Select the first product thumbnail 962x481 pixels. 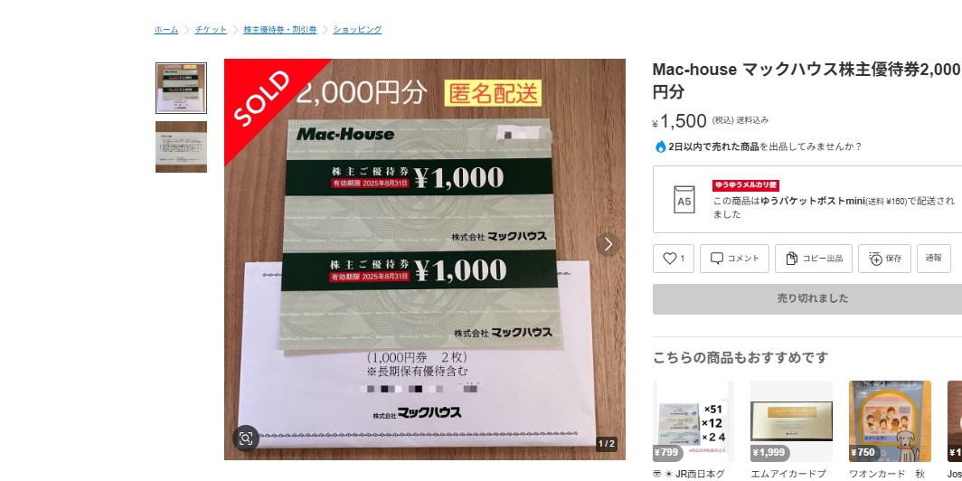(x=181, y=88)
